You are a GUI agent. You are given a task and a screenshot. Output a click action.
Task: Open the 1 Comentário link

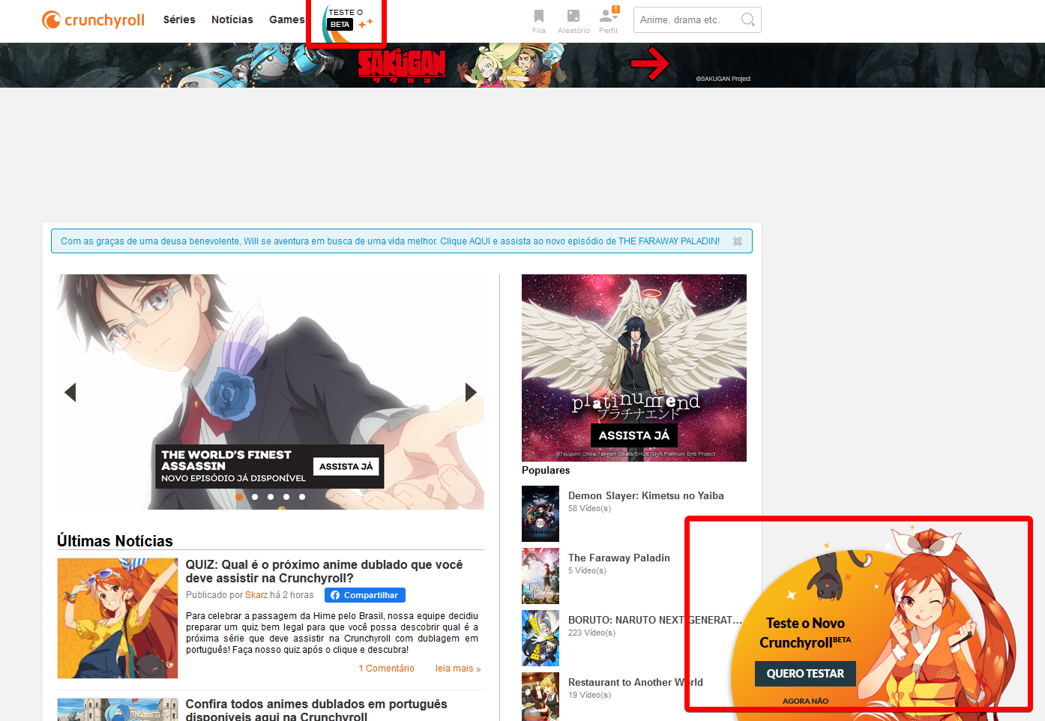(386, 669)
